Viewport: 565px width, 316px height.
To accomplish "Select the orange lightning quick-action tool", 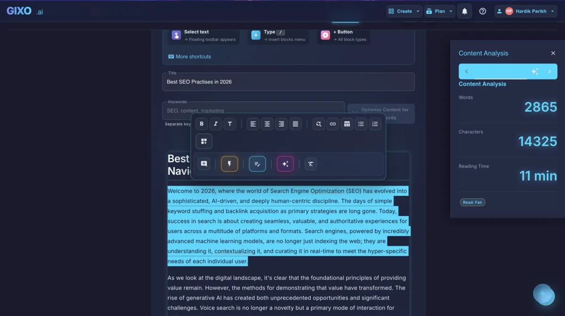I will [229, 163].
